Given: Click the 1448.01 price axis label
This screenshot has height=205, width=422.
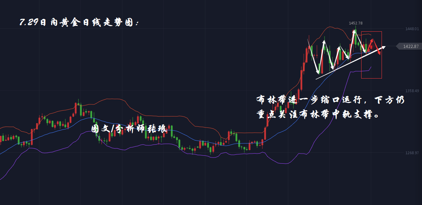Looking at the screenshot, I should (x=412, y=29).
